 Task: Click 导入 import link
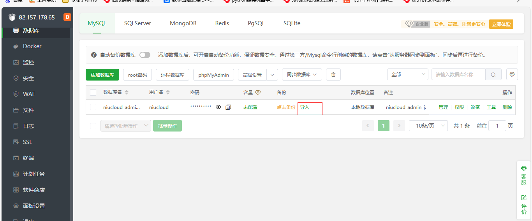click(x=305, y=107)
